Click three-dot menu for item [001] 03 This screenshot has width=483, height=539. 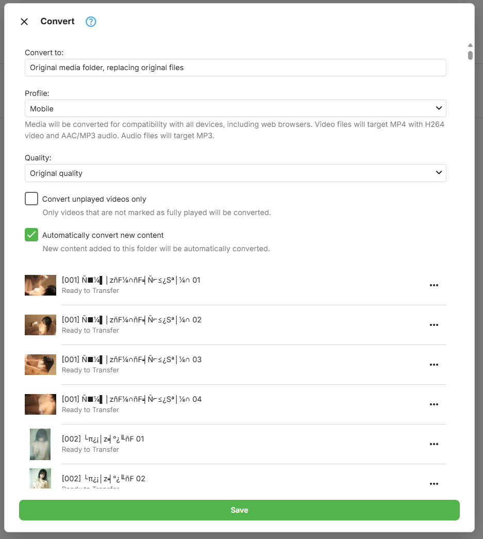(x=434, y=365)
